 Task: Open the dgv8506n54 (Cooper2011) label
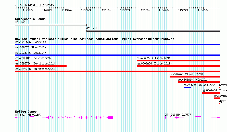(154, 63)
